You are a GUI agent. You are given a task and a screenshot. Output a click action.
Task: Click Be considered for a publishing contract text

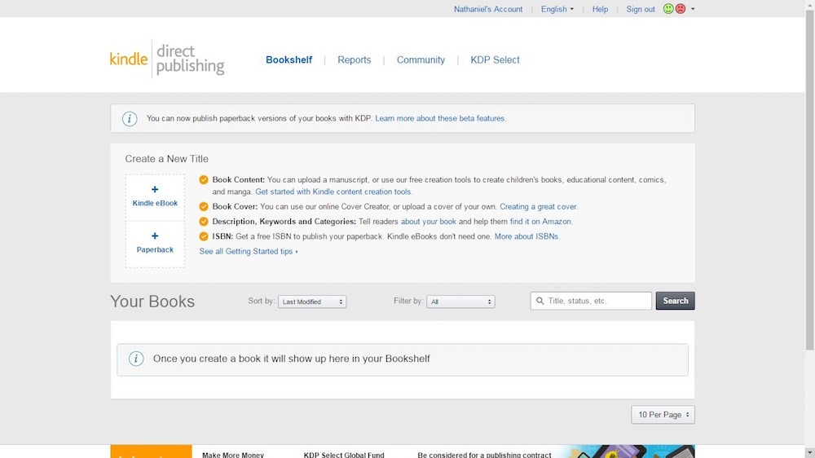(484, 455)
